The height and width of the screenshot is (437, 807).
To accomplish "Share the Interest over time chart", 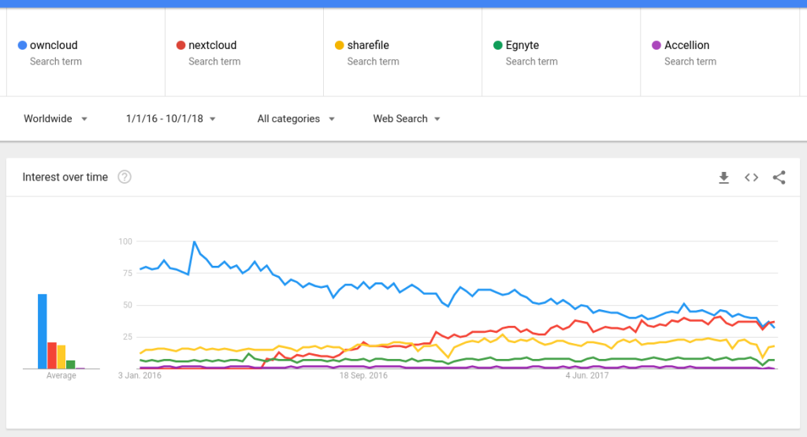I will 779,177.
